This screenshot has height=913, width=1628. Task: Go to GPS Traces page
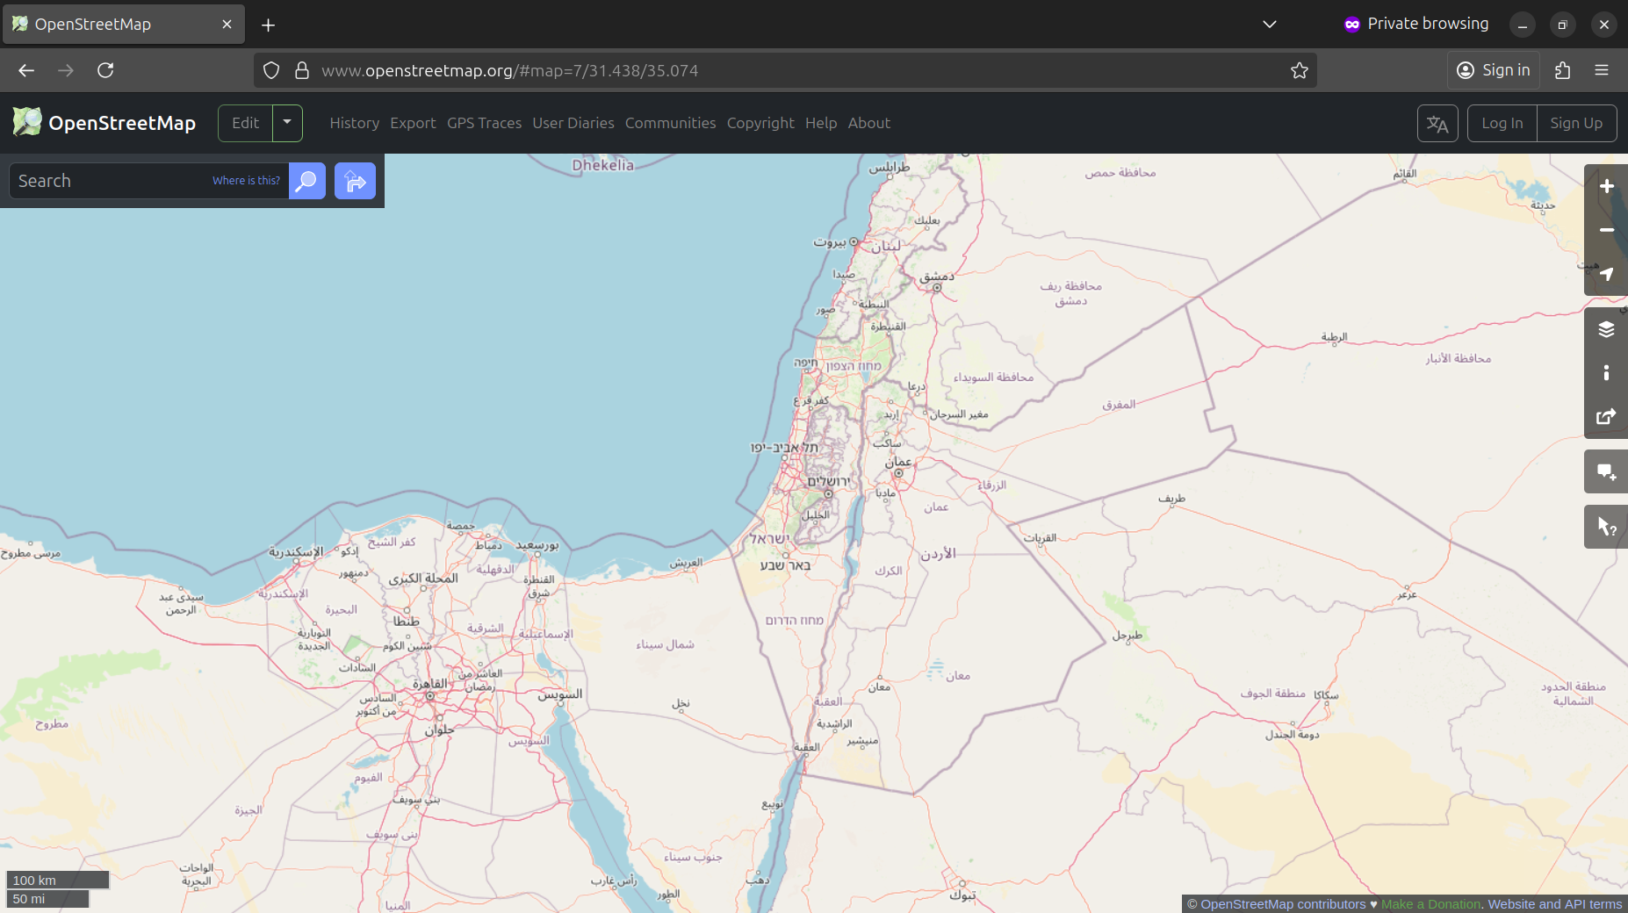(x=484, y=124)
